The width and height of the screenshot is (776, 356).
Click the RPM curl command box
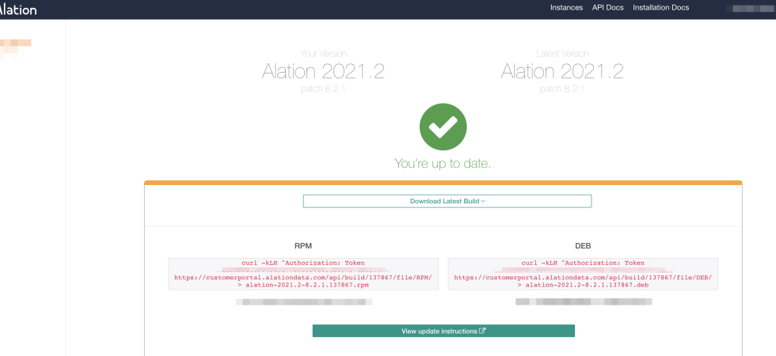point(302,274)
